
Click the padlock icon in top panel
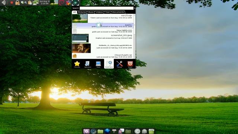tap(17, 3)
